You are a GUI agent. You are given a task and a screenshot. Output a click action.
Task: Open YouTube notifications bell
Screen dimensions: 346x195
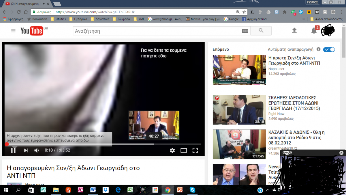point(314,31)
